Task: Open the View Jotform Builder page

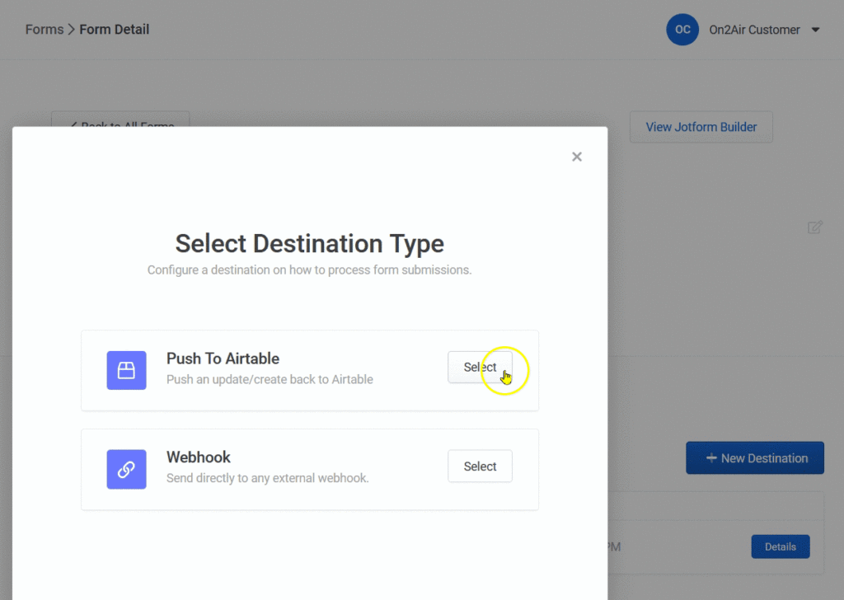Action: coord(701,126)
